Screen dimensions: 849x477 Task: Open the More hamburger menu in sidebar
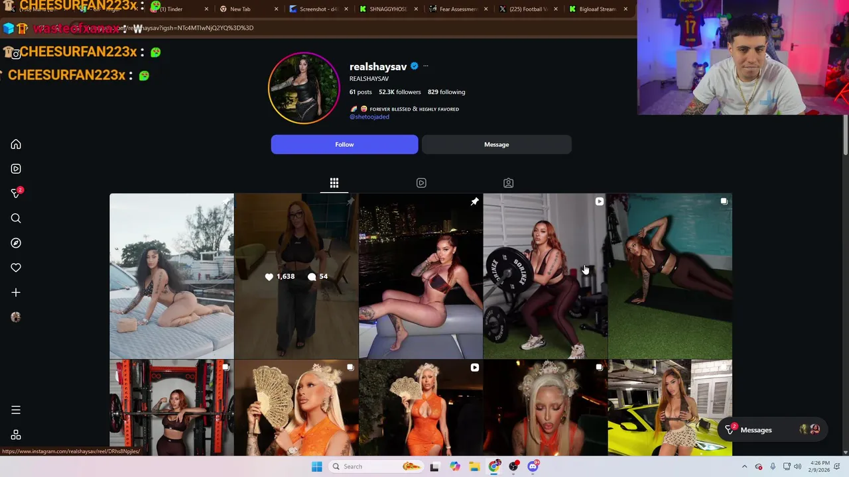[16, 410]
